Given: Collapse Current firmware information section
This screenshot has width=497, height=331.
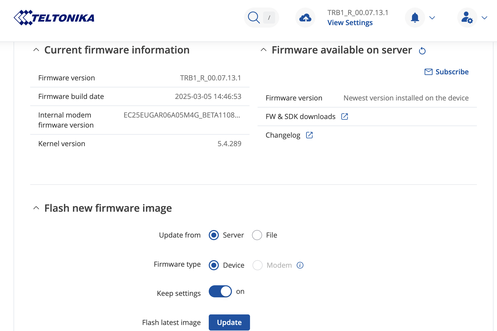Looking at the screenshot, I should click(36, 50).
